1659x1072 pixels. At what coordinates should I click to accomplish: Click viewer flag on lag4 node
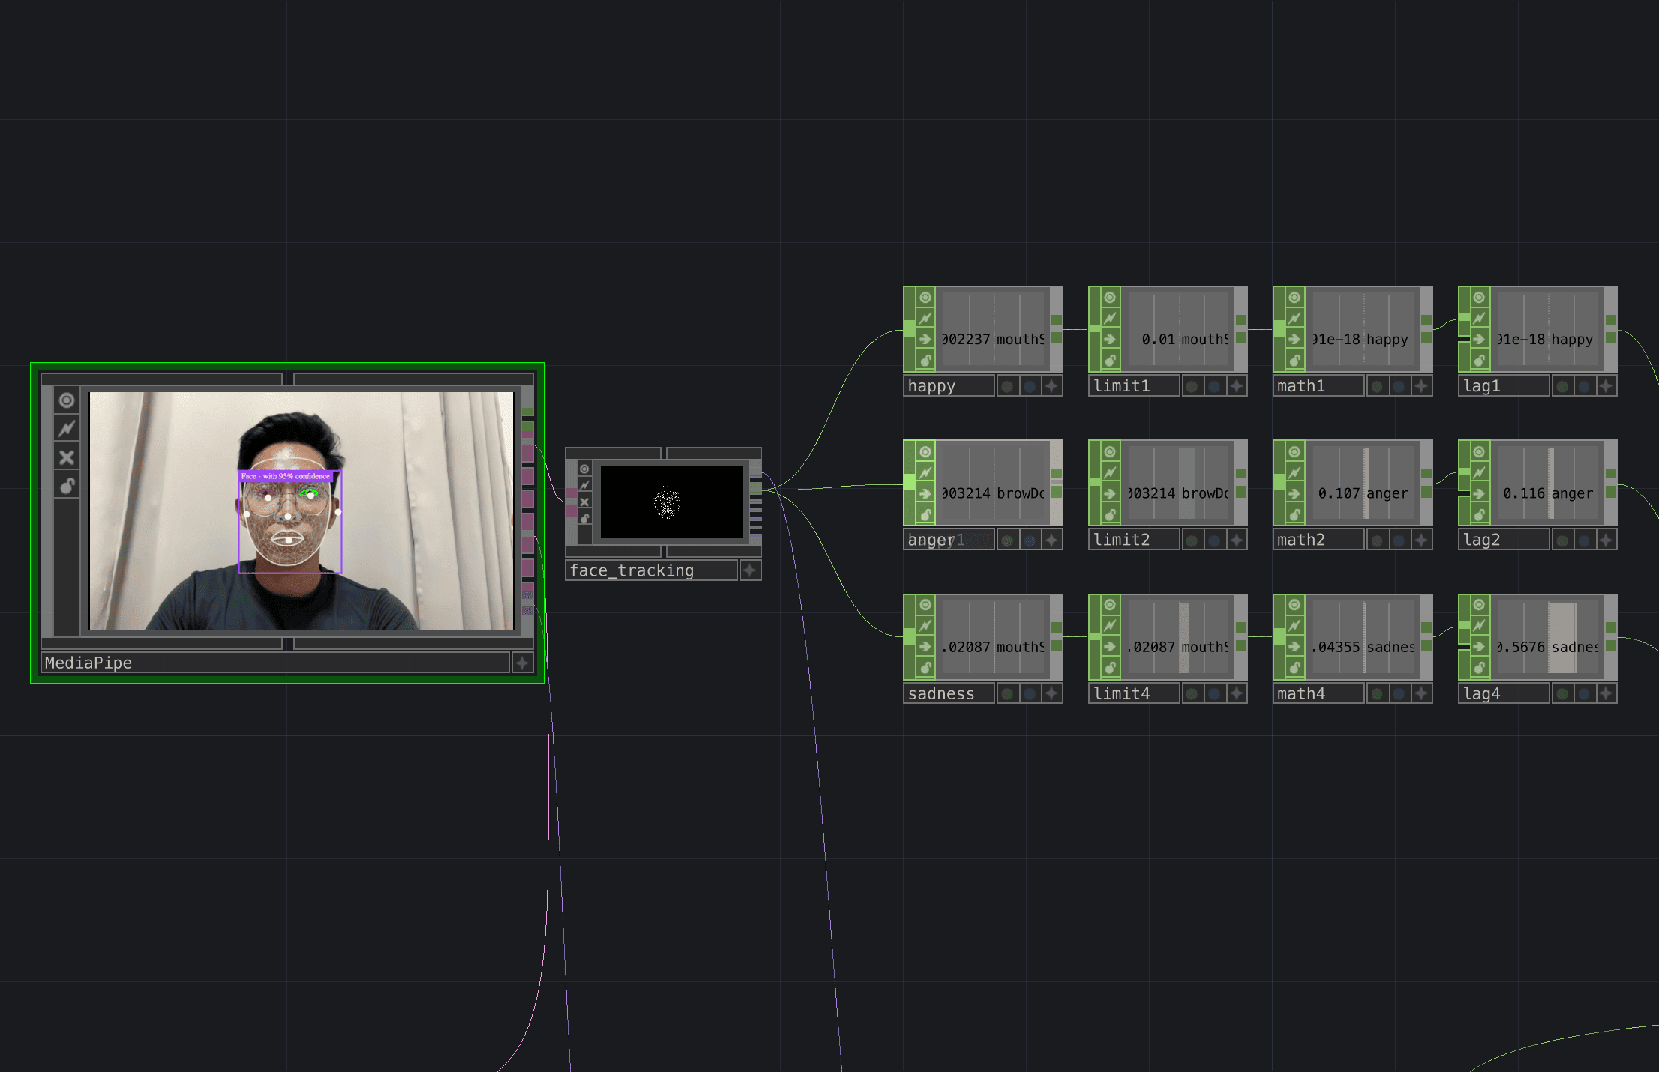tap(1479, 605)
